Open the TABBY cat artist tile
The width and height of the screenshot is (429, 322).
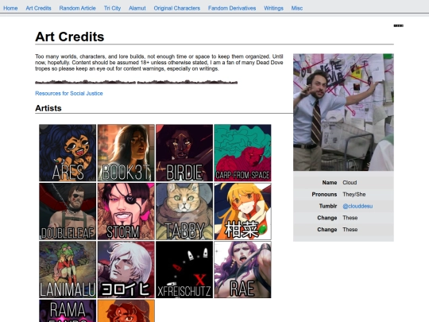[x=184, y=211]
